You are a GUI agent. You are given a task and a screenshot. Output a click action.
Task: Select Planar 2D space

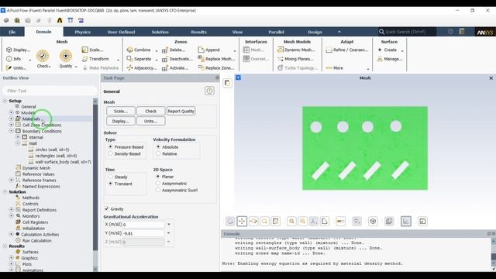coord(158,177)
